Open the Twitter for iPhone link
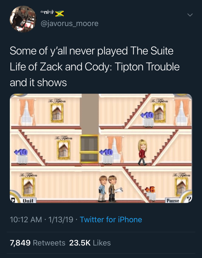Viewport: 202px width, 258px height. (111, 220)
